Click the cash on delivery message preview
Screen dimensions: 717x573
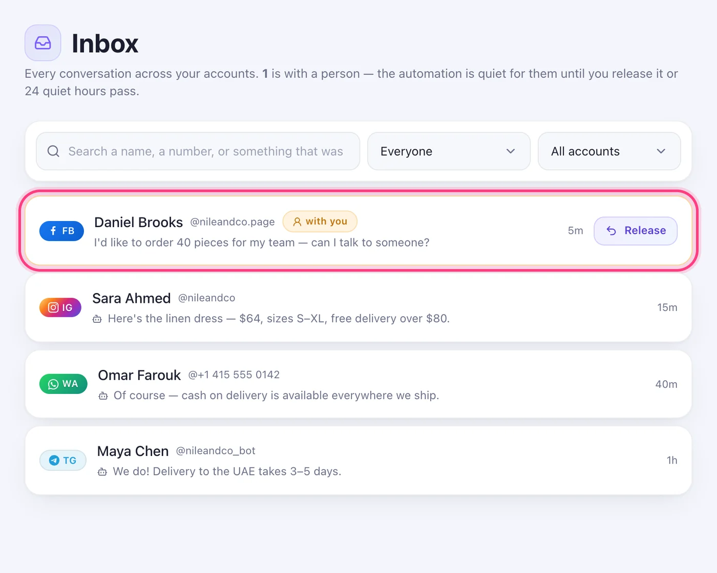click(x=277, y=395)
